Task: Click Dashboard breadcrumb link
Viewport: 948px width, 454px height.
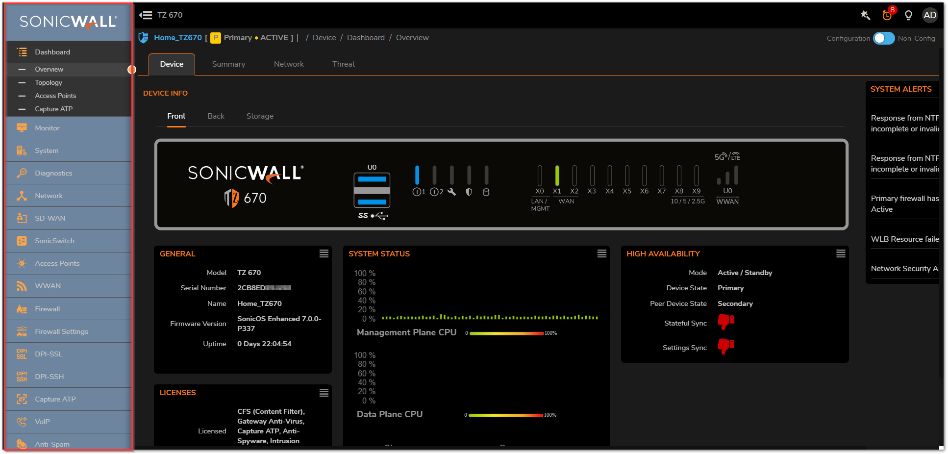Action: [366, 38]
